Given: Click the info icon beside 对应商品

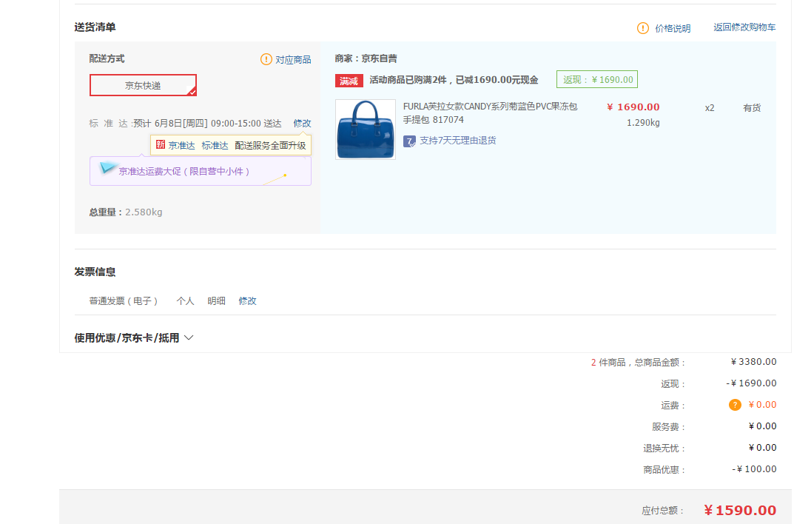Looking at the screenshot, I should pyautogui.click(x=266, y=59).
